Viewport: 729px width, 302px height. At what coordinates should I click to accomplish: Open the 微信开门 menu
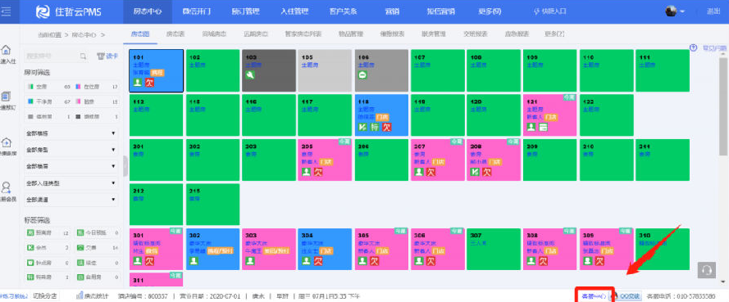(x=196, y=11)
